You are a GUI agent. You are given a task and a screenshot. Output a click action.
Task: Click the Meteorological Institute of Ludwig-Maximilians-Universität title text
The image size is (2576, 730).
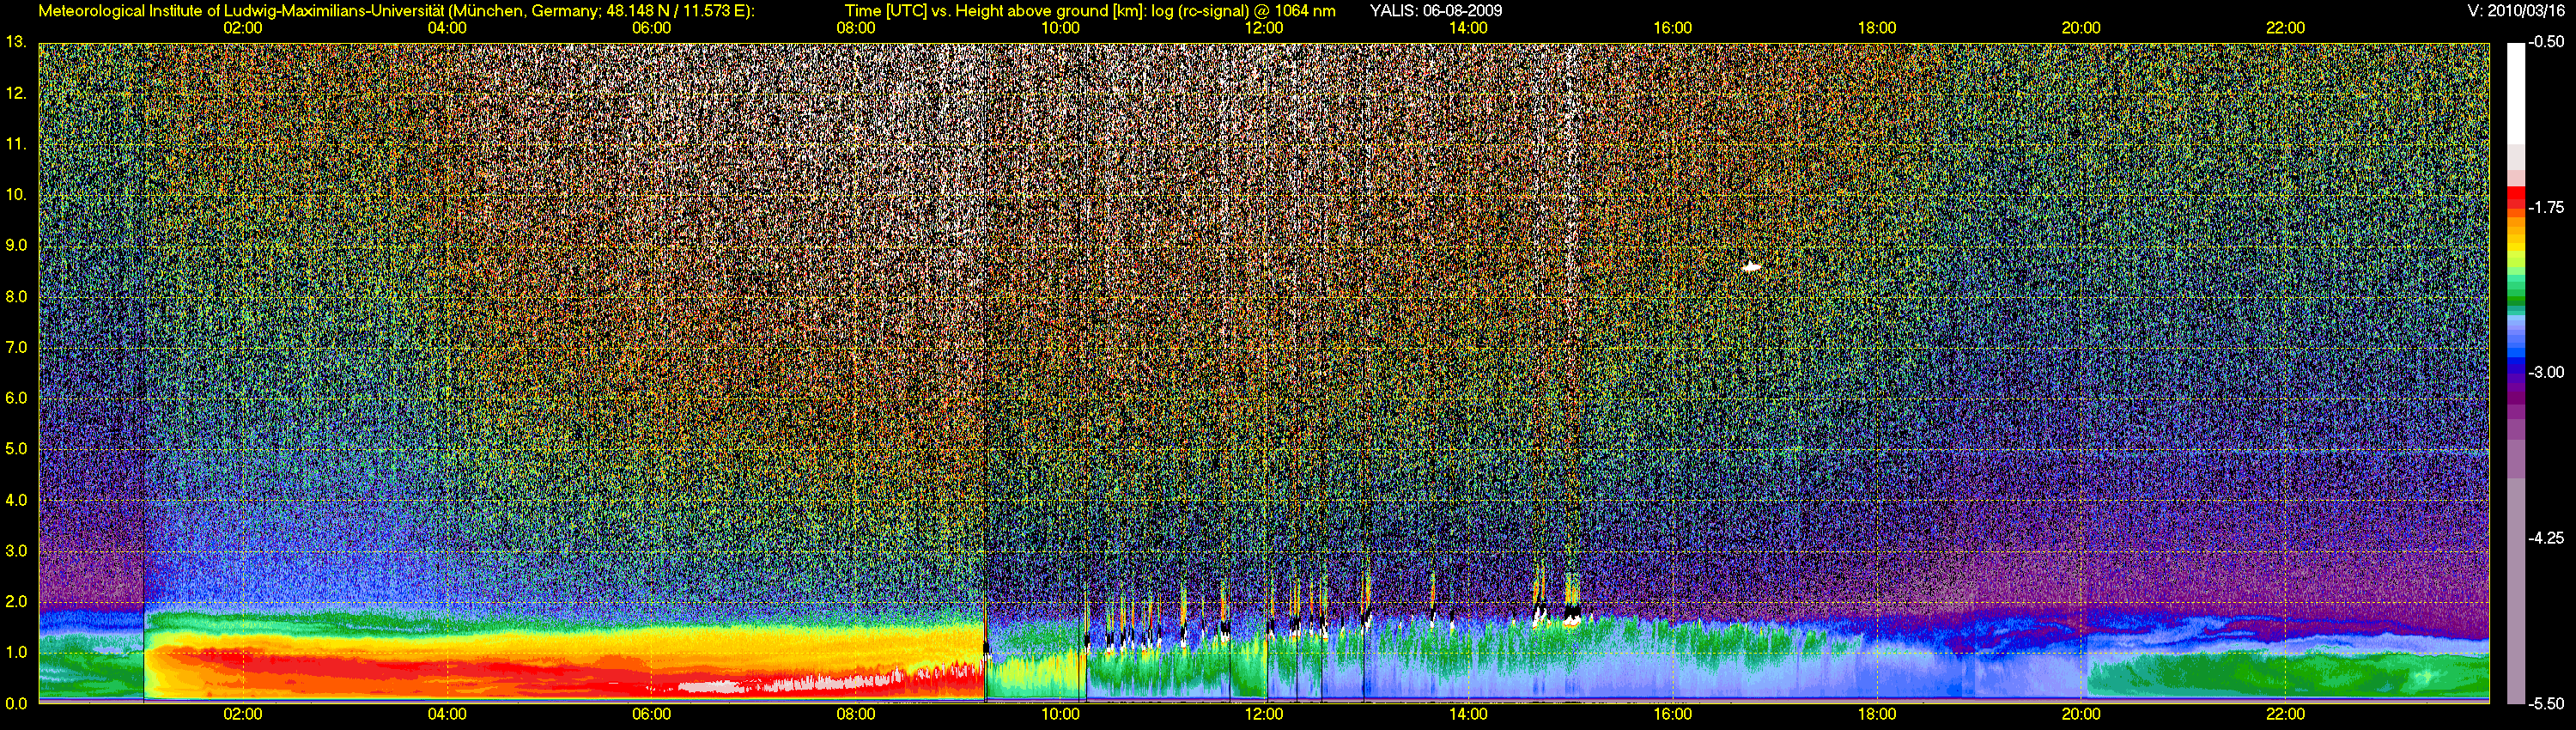pyautogui.click(x=396, y=11)
